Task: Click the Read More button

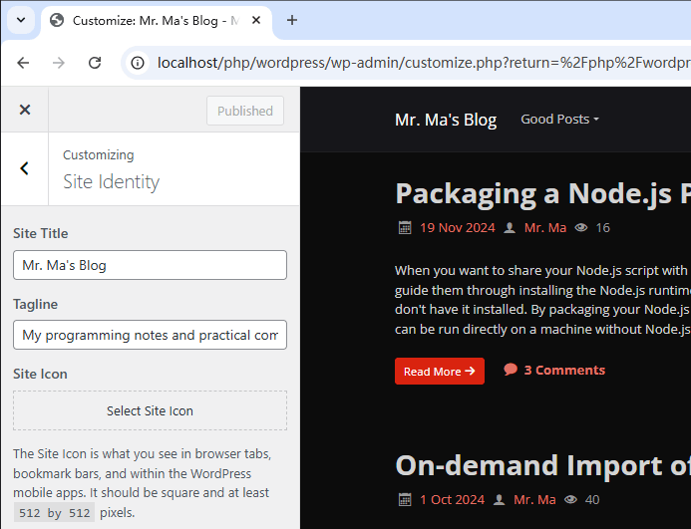Action: pos(440,372)
